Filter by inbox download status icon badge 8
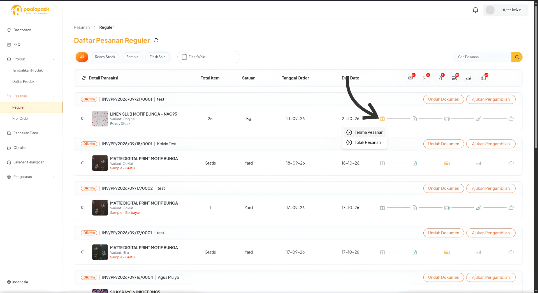Viewport: 538px width, 293px height. [425, 78]
